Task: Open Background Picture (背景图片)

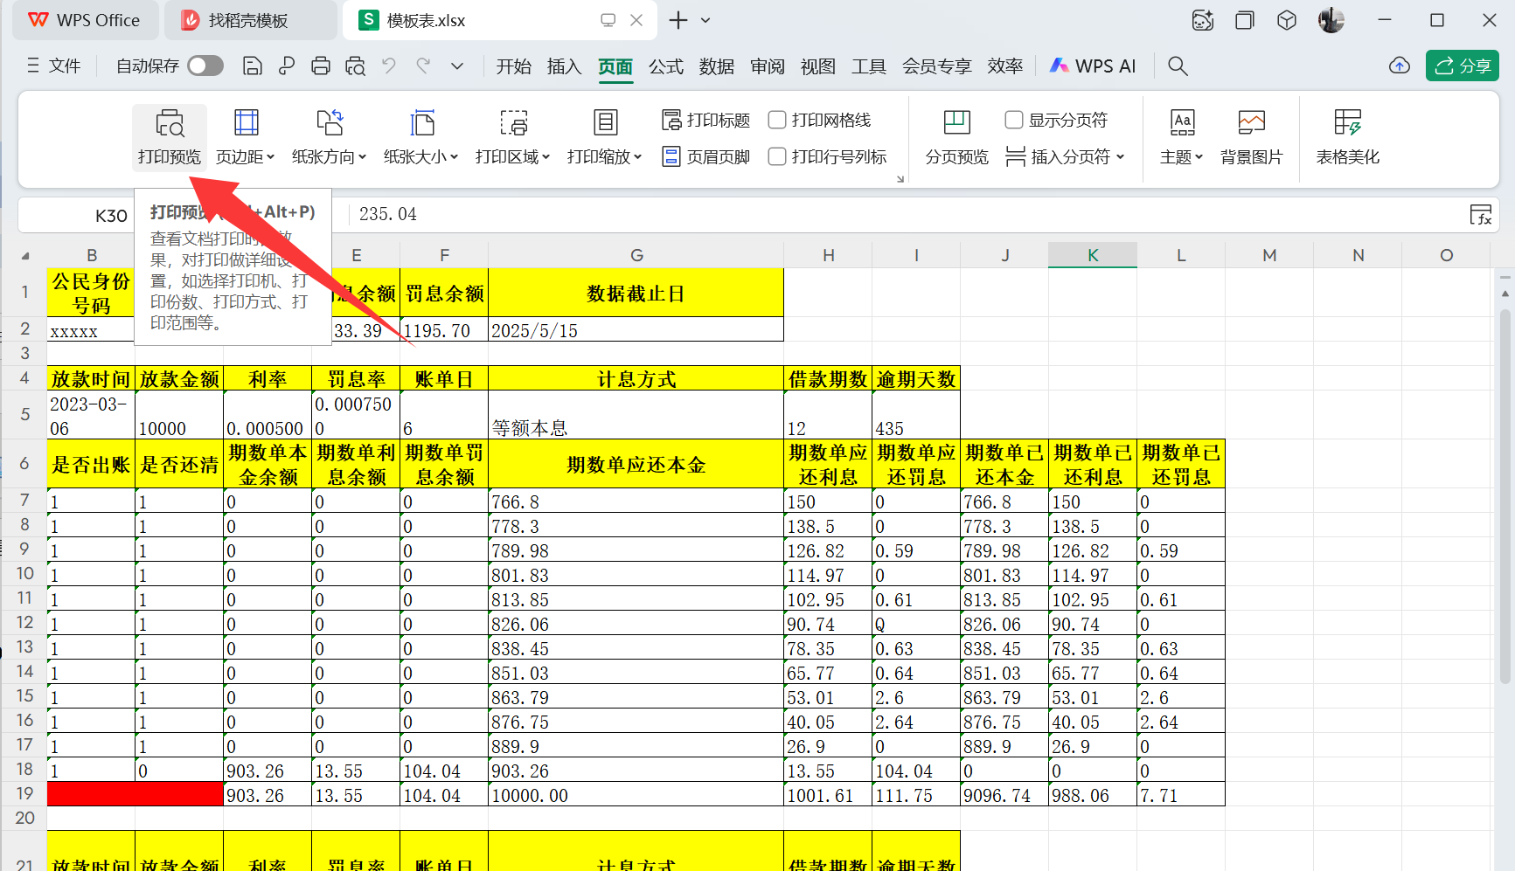Action: click(x=1252, y=137)
